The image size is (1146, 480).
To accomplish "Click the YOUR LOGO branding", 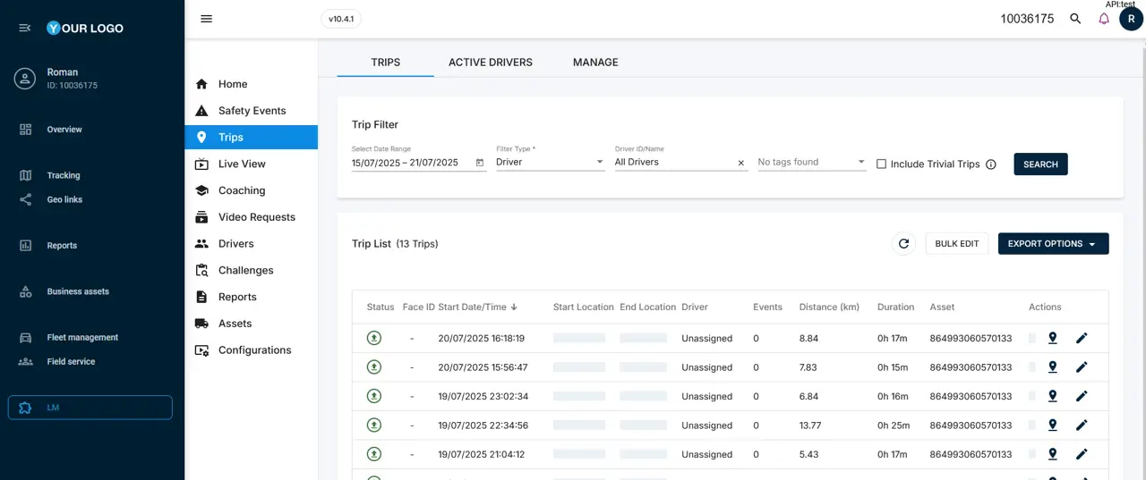I will 85,28.
